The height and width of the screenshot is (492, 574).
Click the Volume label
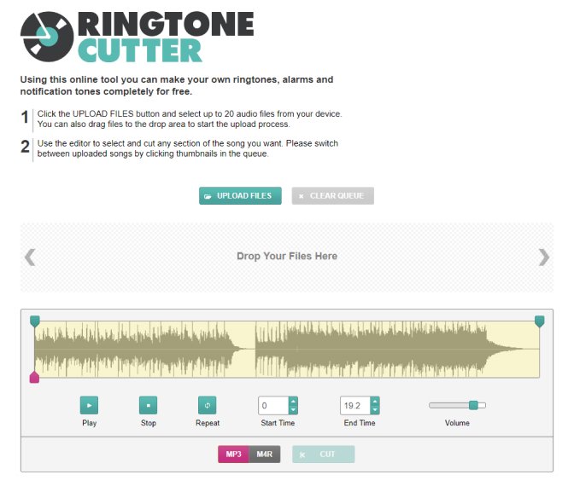tap(457, 423)
